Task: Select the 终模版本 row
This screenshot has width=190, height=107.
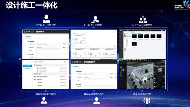Action: pyautogui.click(x=50, y=80)
